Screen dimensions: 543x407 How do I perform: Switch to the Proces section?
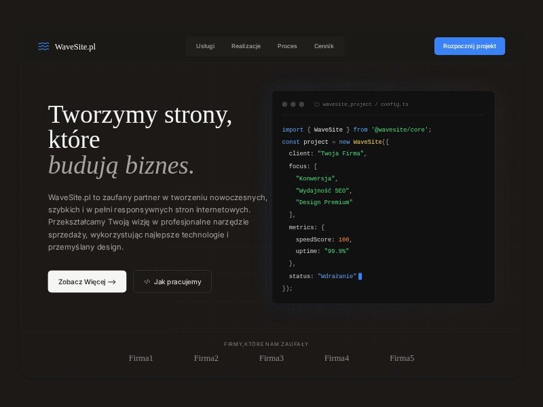[x=287, y=46]
